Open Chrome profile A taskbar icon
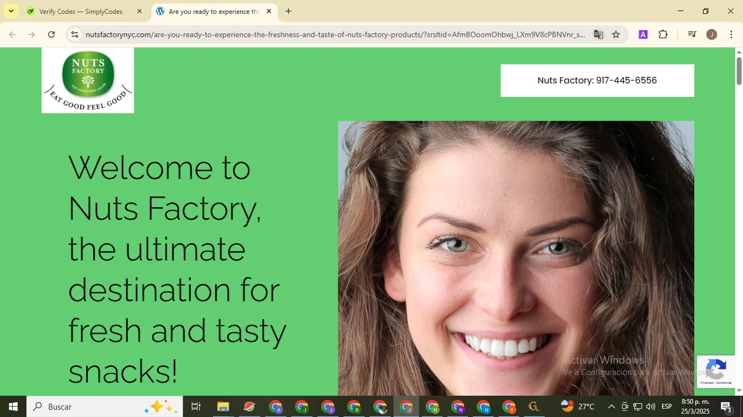Viewport: 743px width, 417px height. [275, 407]
